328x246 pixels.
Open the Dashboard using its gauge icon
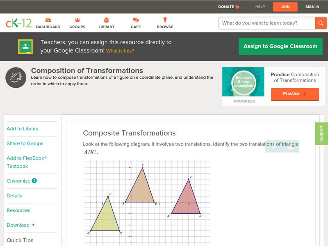pos(49,19)
